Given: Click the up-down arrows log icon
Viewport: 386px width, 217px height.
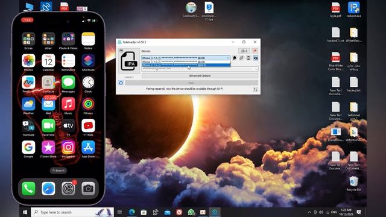Looking at the screenshot, I should (x=255, y=90).
